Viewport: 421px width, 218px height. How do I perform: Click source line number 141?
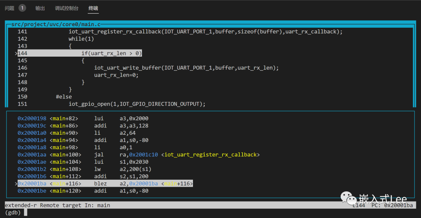coord(22,32)
